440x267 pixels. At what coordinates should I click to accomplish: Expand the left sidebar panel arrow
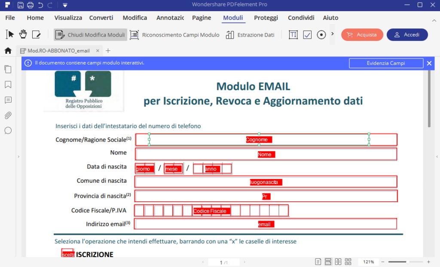(18, 157)
